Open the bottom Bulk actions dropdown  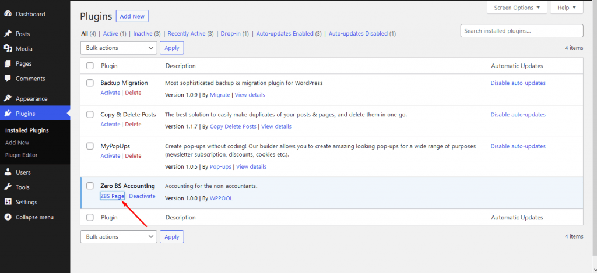tap(119, 236)
